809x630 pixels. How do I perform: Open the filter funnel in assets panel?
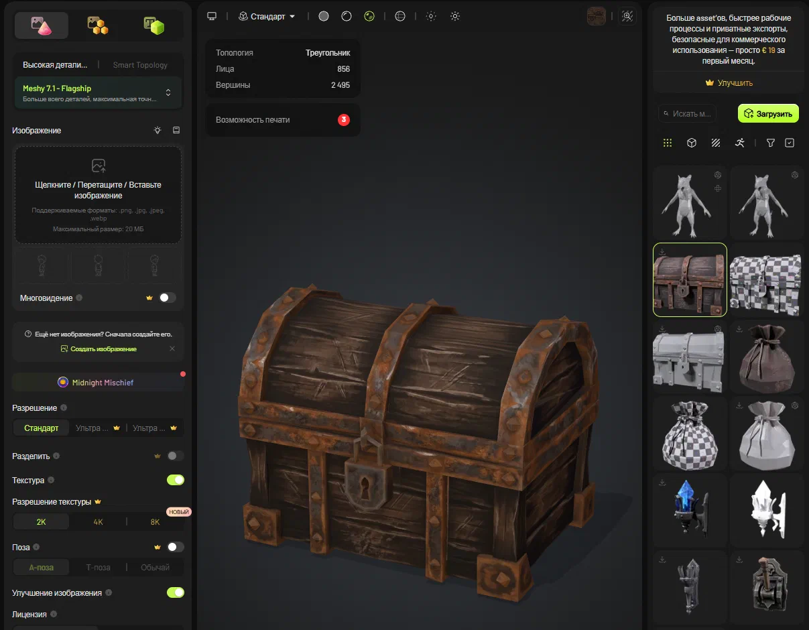pos(771,143)
